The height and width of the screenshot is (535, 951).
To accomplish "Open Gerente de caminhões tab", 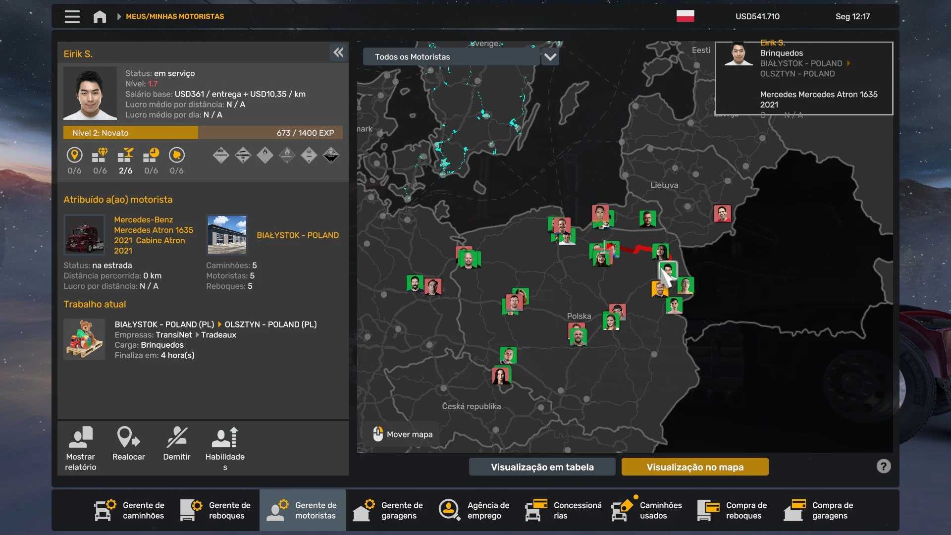I will 130,510.
